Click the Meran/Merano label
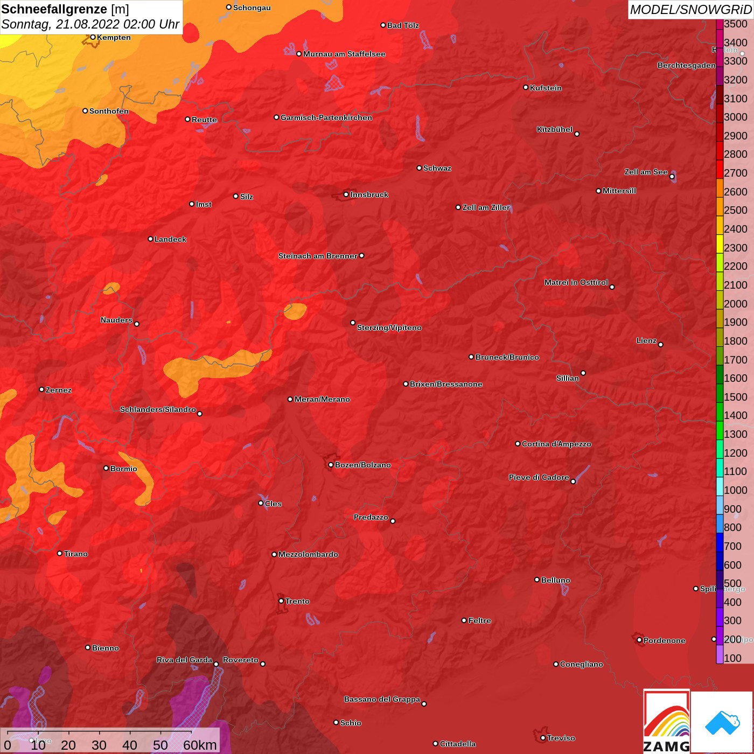Image resolution: width=754 pixels, height=754 pixels. 322,399
